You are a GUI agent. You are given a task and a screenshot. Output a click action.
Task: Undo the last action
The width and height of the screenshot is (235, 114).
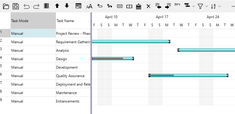tap(27, 6)
